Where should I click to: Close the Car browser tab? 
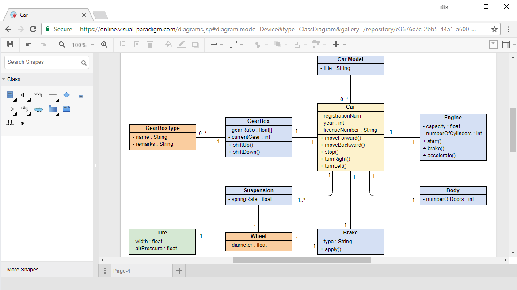click(84, 15)
